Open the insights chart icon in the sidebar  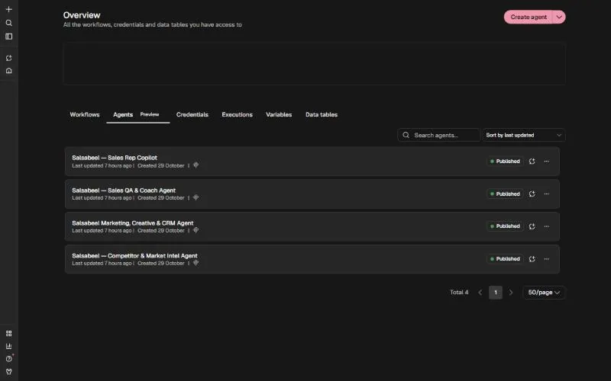click(x=8, y=346)
